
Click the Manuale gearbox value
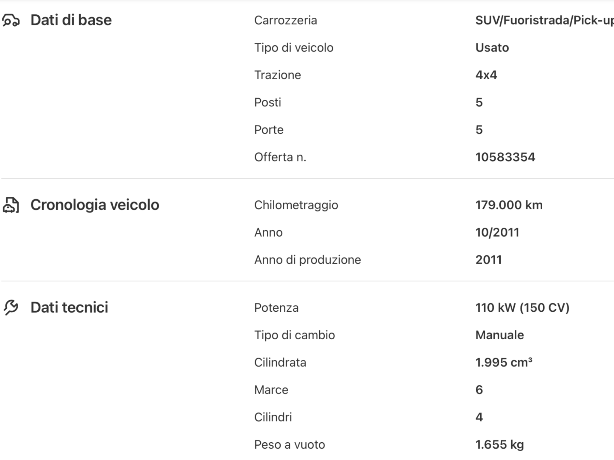click(499, 335)
